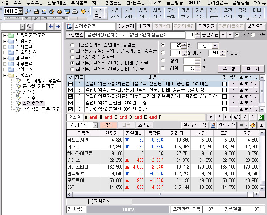The height and width of the screenshot is (215, 267).
Task: Open the 차트 menu
Action: pos(96,2)
